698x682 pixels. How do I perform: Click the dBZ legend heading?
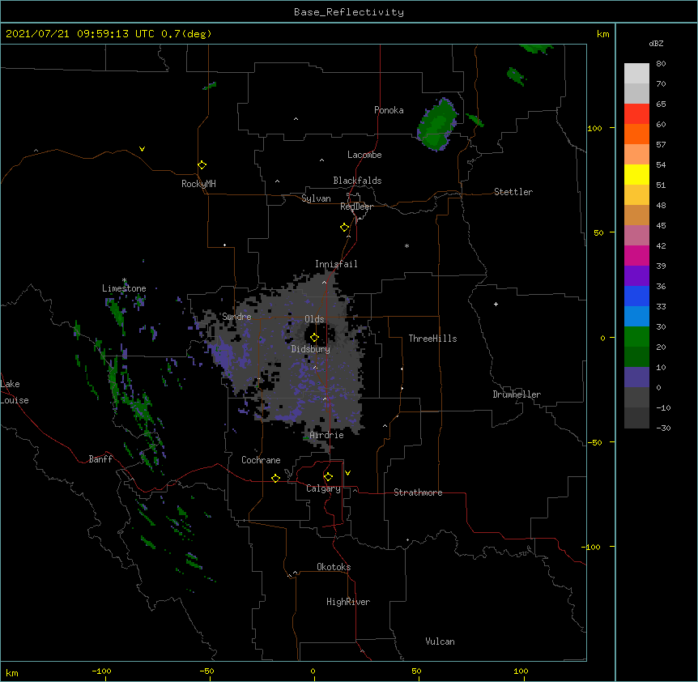click(656, 43)
